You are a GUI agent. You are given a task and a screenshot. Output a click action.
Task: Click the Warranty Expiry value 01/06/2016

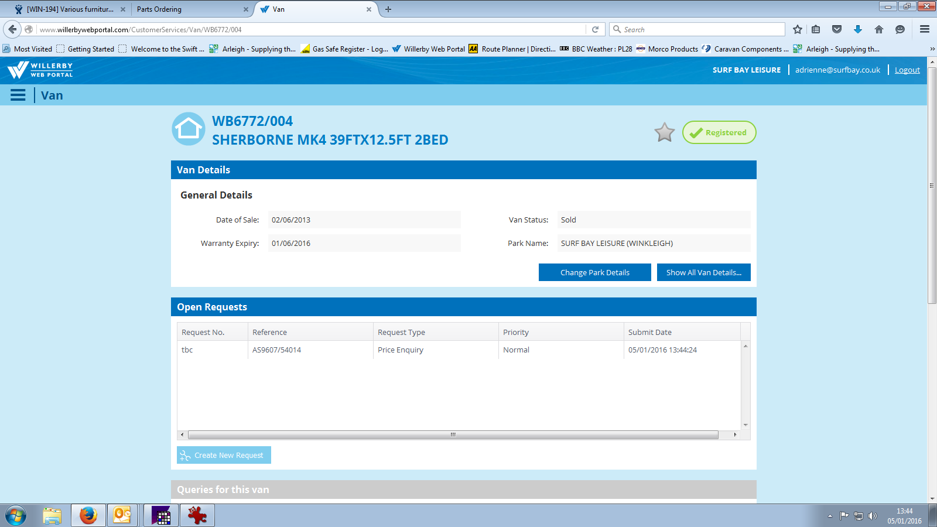tap(364, 243)
